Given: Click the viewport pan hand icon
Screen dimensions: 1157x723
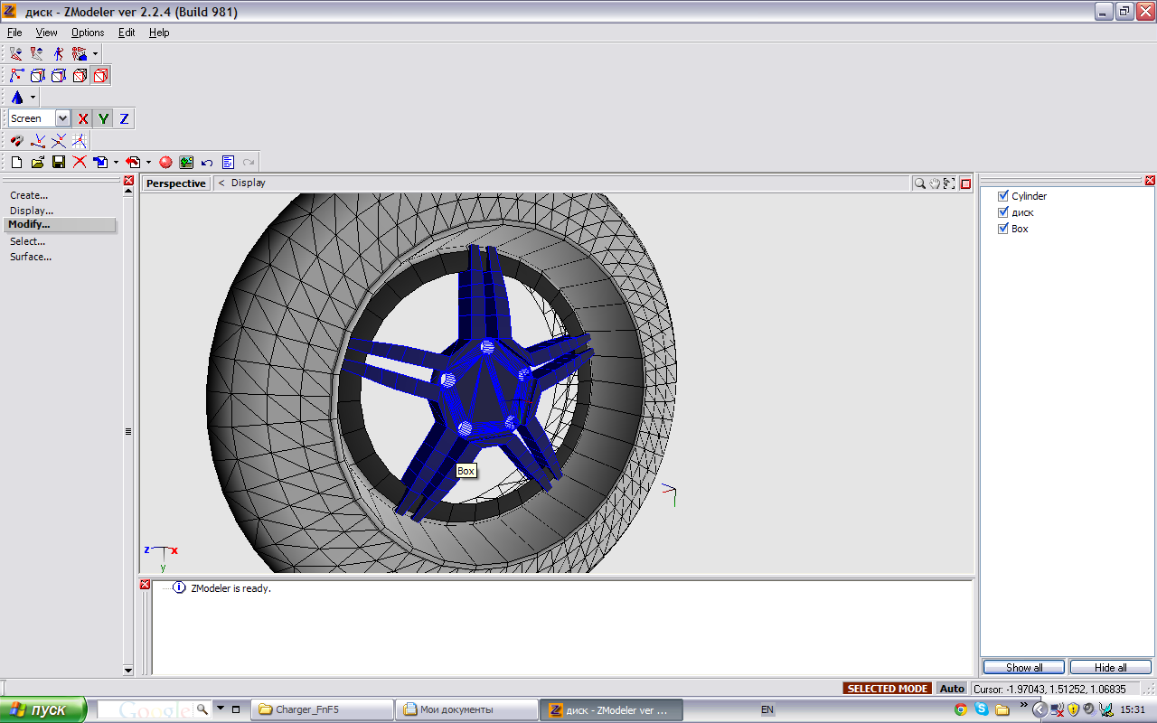Looking at the screenshot, I should tap(934, 183).
